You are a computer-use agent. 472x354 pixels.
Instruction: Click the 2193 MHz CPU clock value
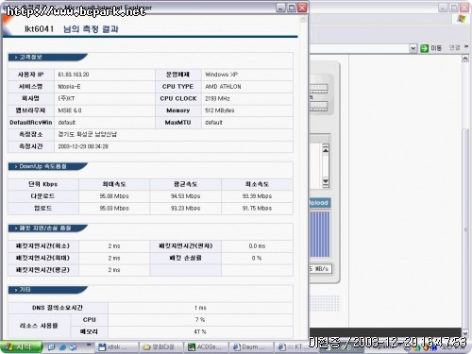tap(217, 98)
